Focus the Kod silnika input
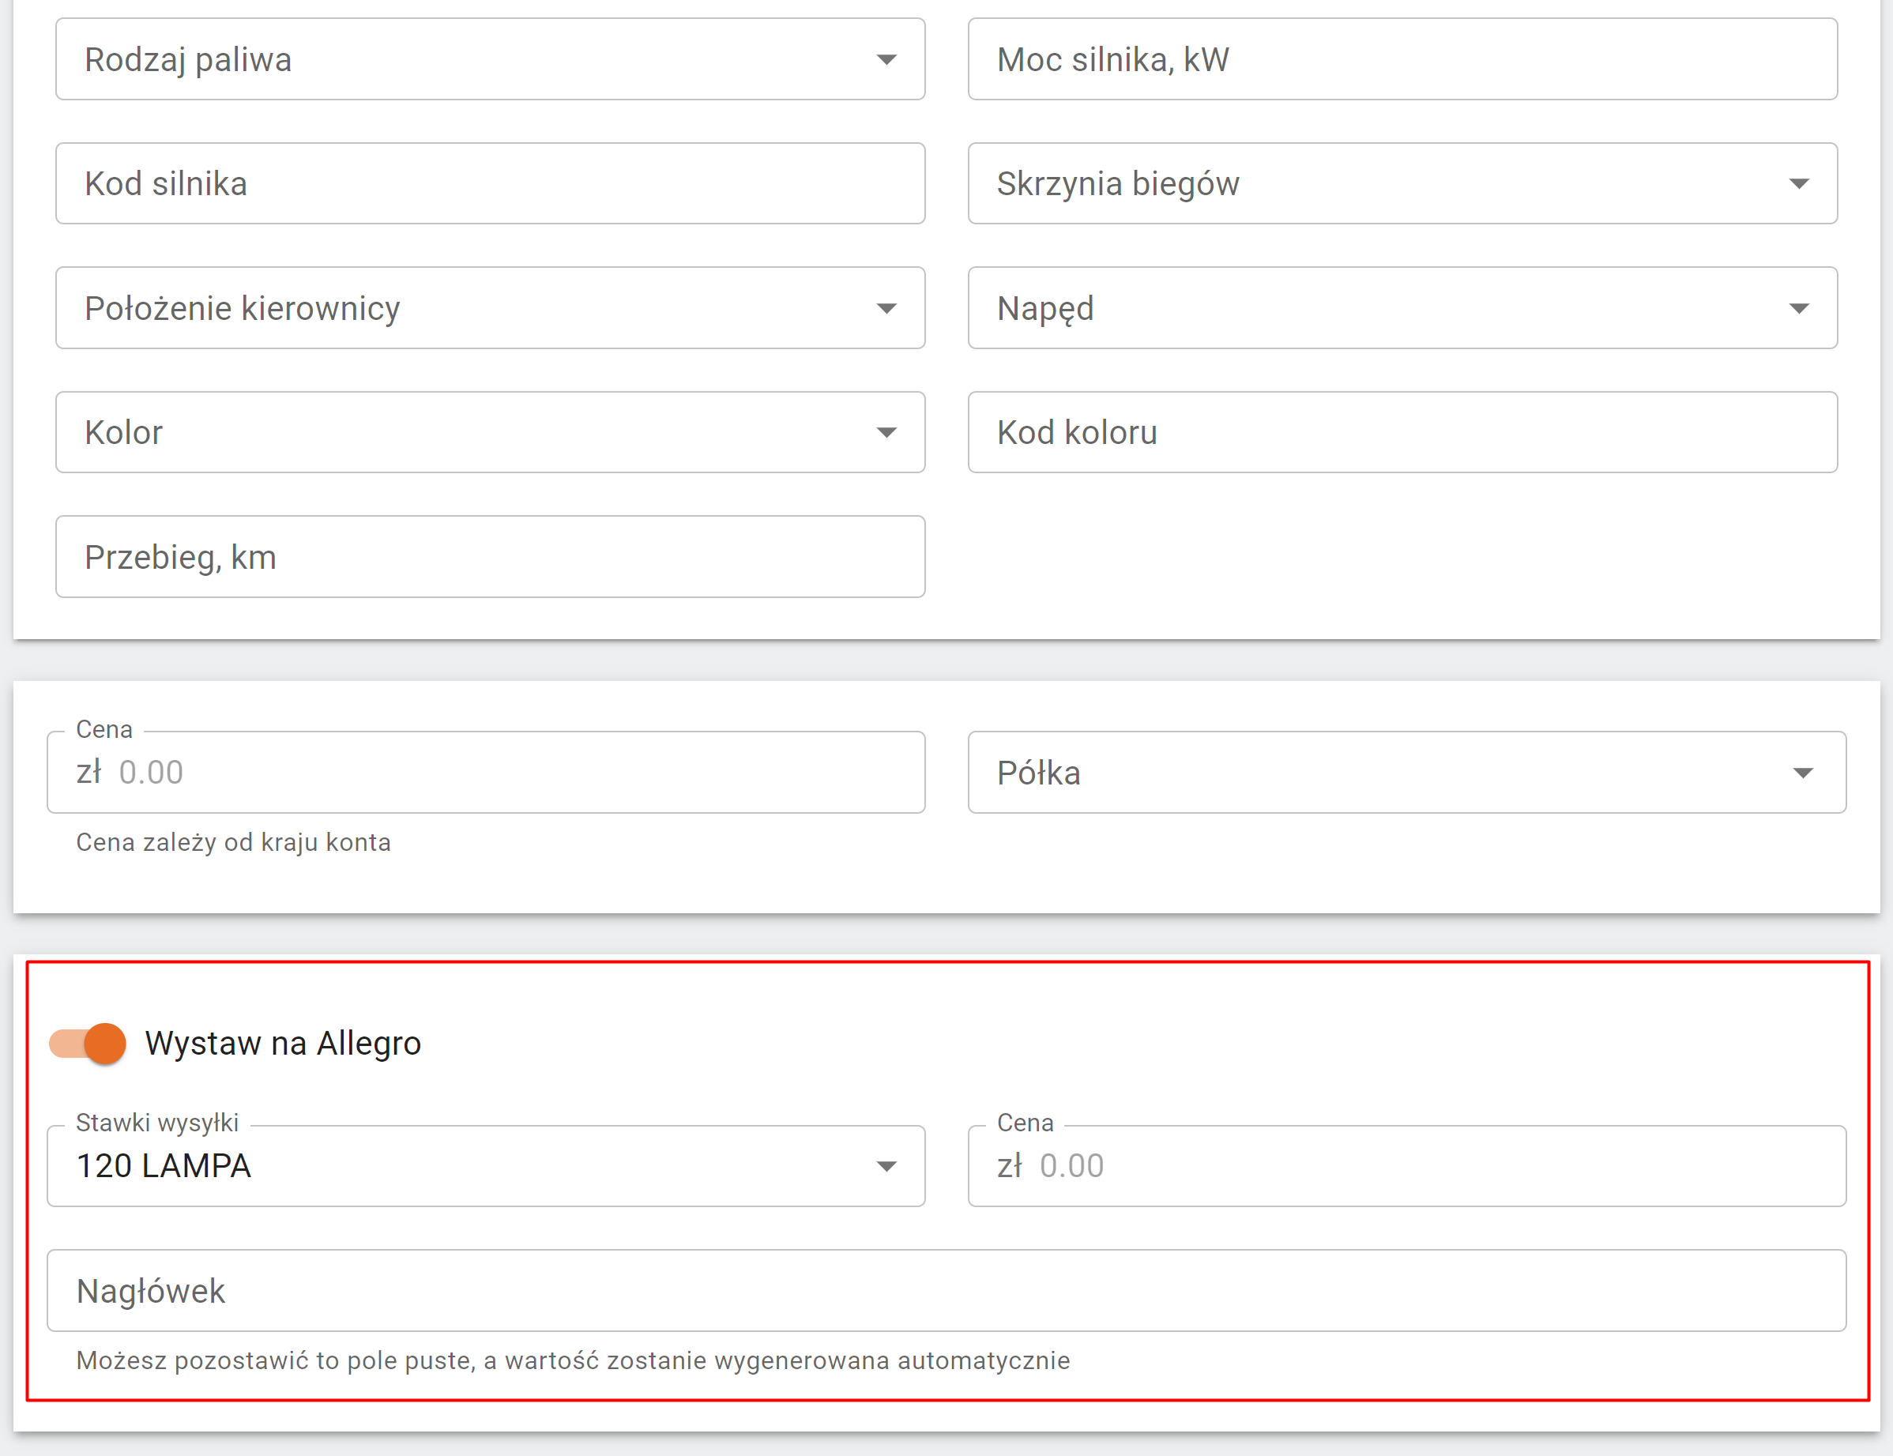 tap(490, 184)
